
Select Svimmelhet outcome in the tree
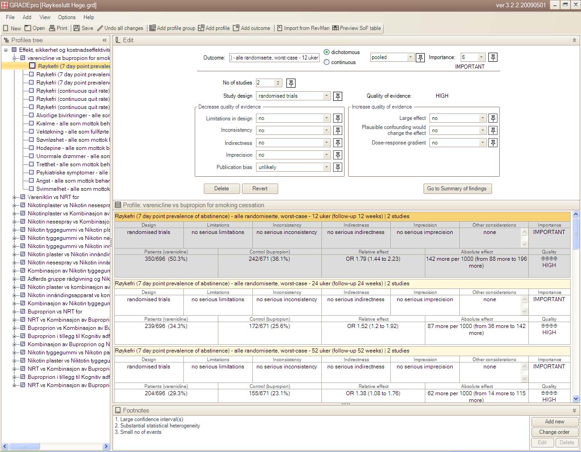click(73, 189)
